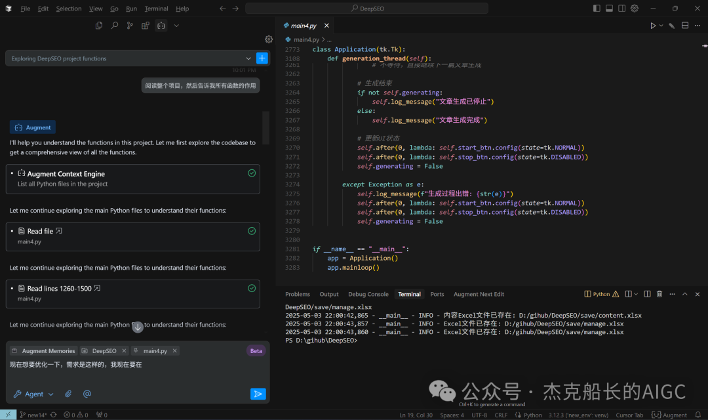The height and width of the screenshot is (420, 708).
Task: Remove the DeepSEO context chip
Action: (124, 351)
